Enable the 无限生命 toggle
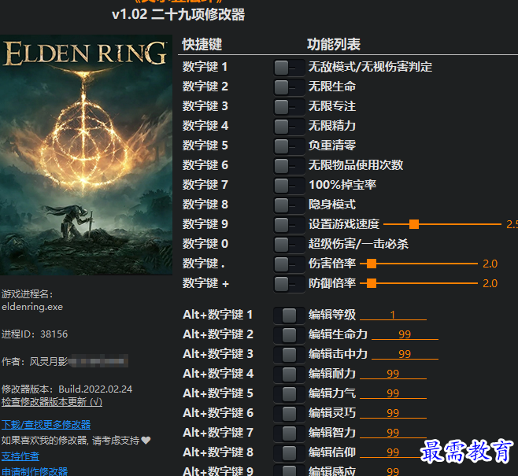 [289, 87]
